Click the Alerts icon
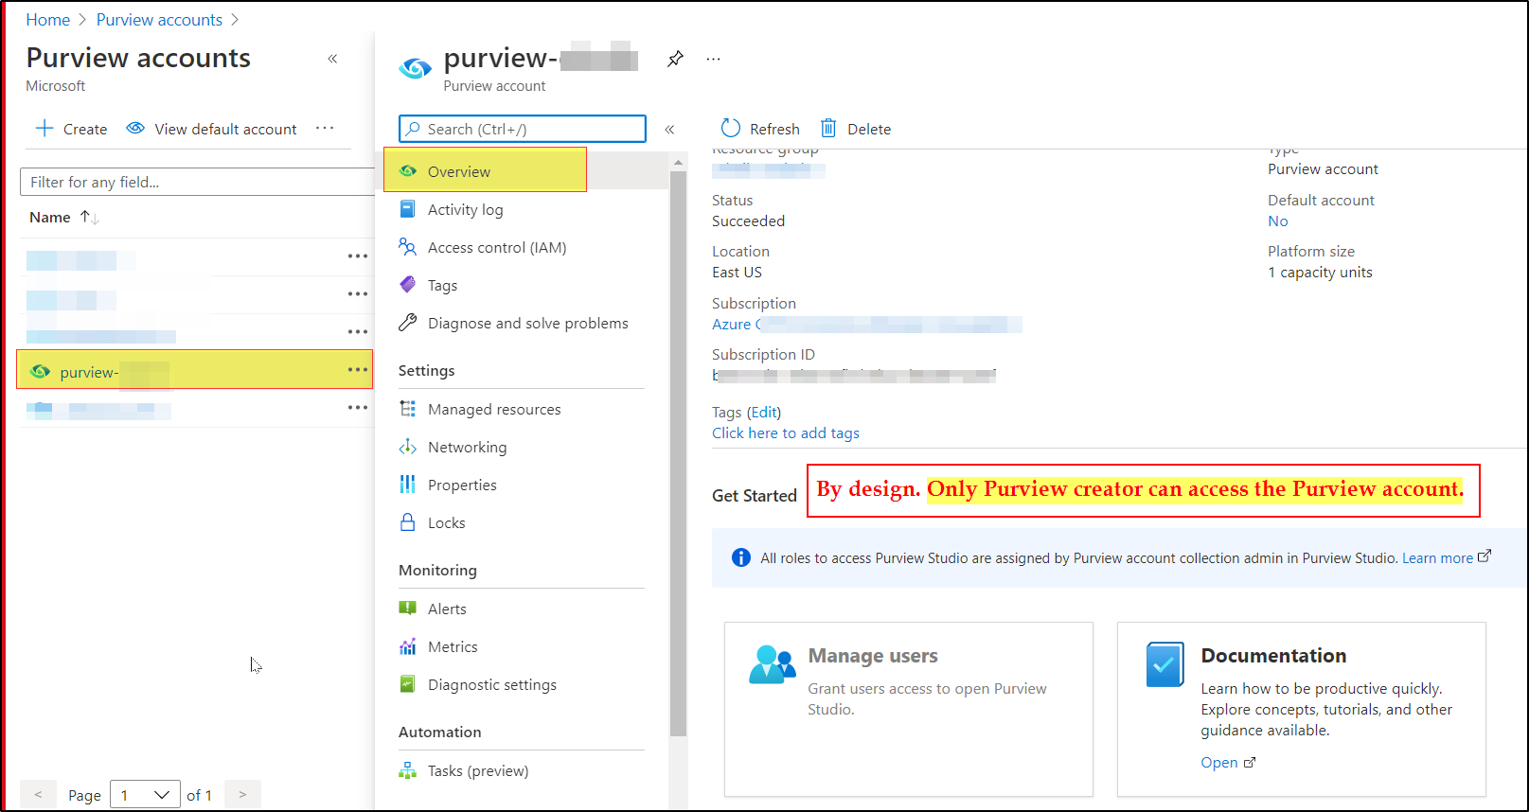Image resolution: width=1529 pixels, height=812 pixels. point(408,609)
